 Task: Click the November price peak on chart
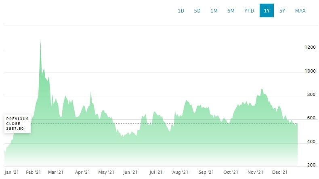[262, 89]
